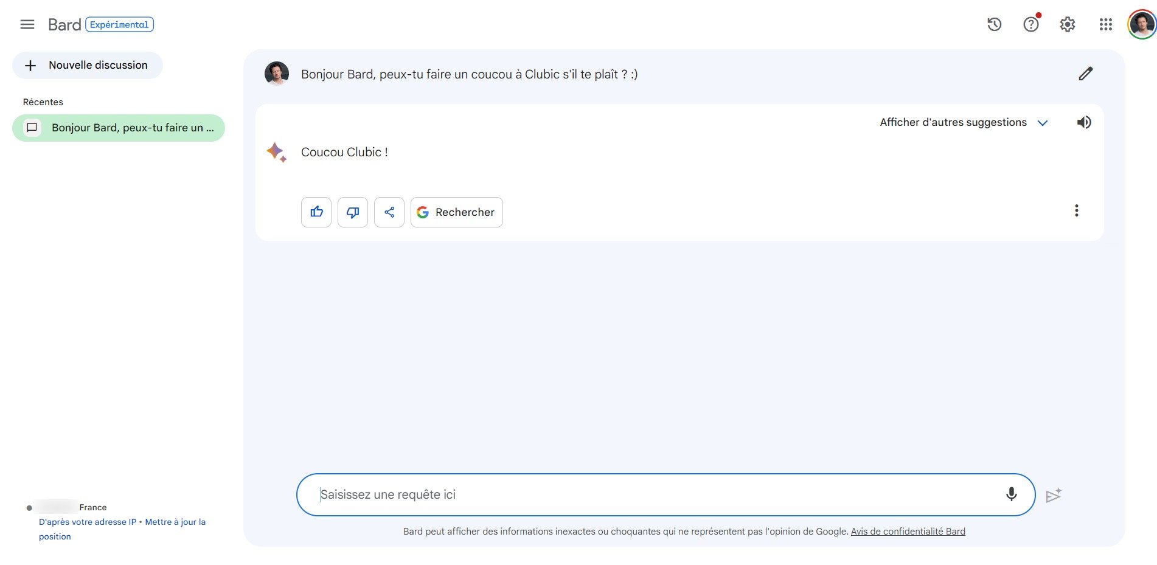Open Avis de confidentialité Bard link
Viewport: 1157px width, 565px height.
(908, 532)
